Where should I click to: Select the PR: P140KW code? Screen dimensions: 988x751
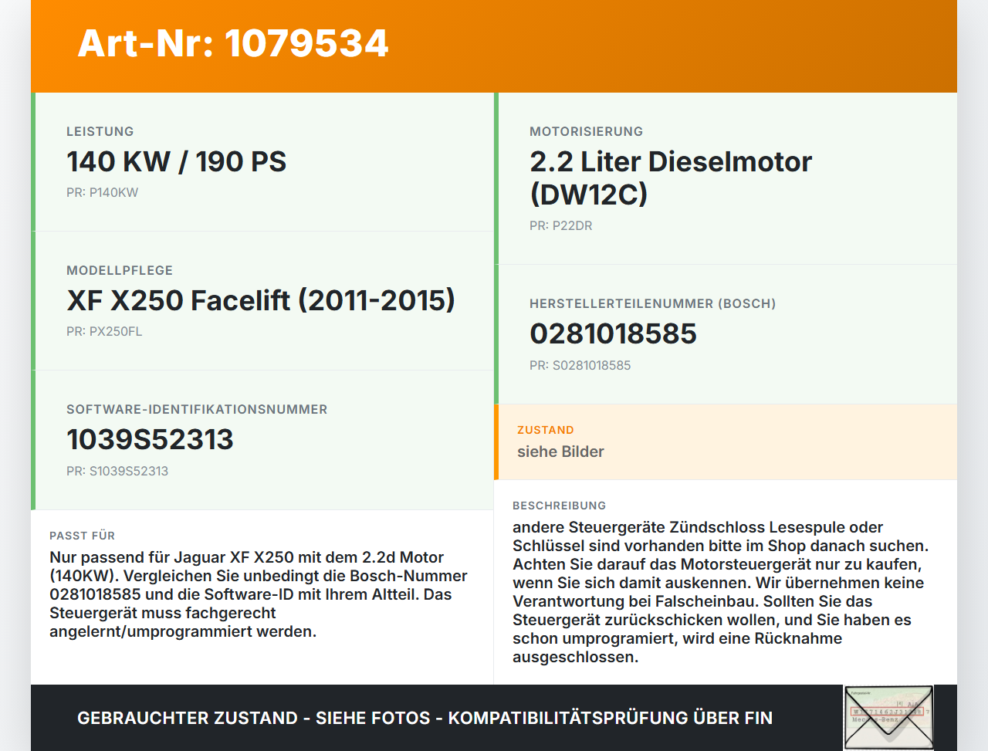(x=102, y=192)
